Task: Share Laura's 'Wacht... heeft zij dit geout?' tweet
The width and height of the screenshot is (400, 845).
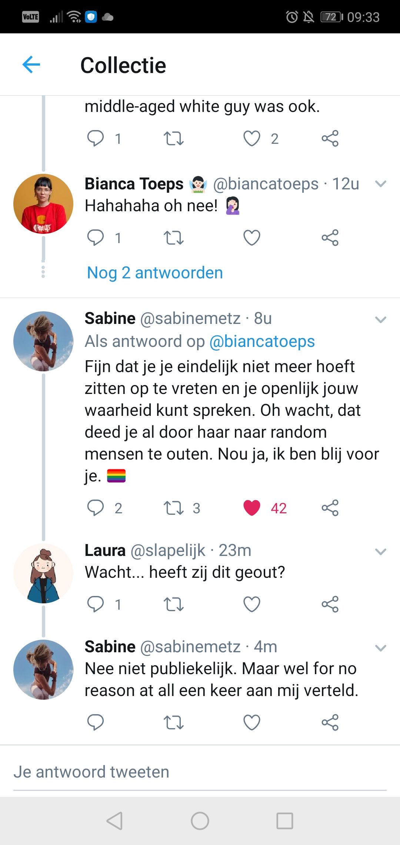Action: click(330, 604)
